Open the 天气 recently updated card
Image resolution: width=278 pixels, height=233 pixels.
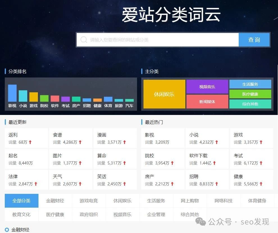tap(70, 180)
